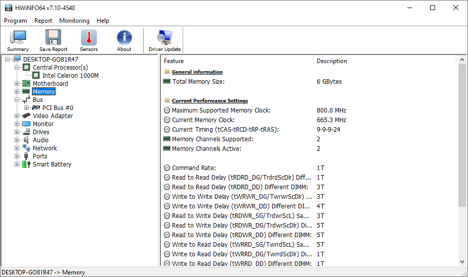Click the Intel Celeron 1000M chip icon
Viewport: 468px width, 277px height.
[x=36, y=75]
